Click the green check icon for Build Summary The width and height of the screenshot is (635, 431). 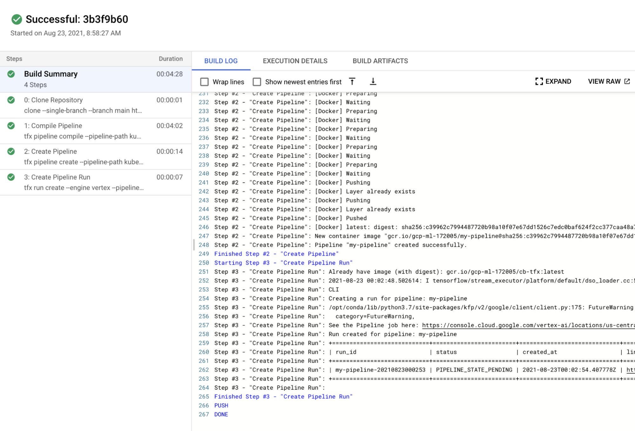[x=11, y=74]
